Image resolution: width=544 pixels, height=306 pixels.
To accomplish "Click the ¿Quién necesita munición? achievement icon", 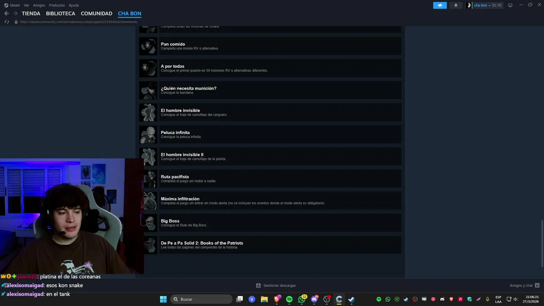I will coord(148,90).
